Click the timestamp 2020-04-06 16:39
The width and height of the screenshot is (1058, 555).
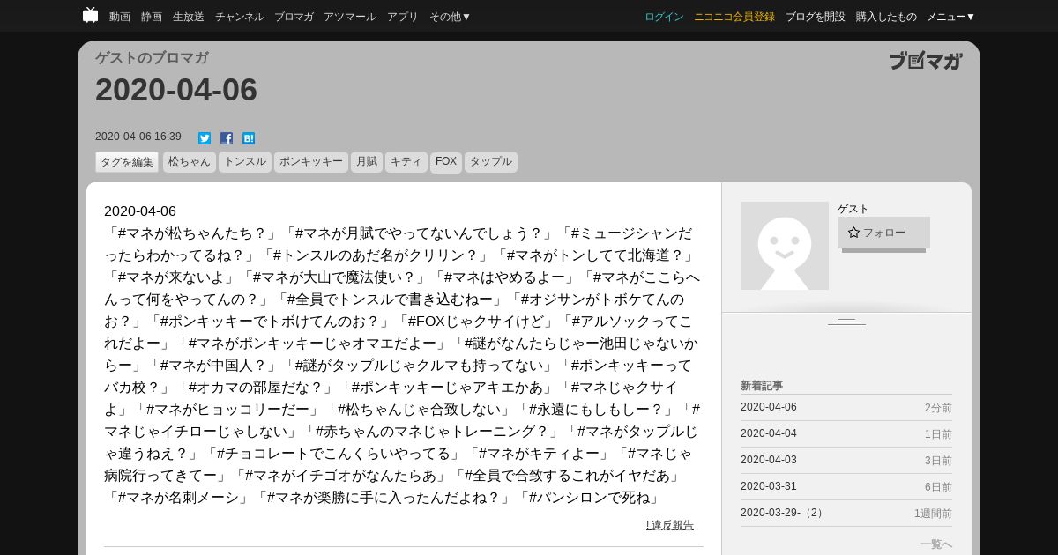click(x=138, y=137)
